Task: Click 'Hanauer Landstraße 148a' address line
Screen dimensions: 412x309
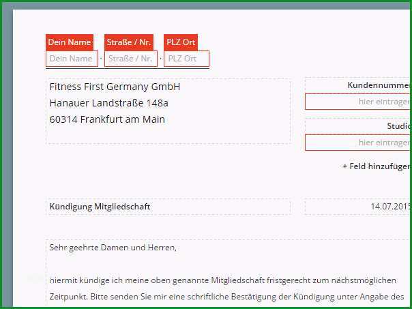Action: pyautogui.click(x=108, y=103)
